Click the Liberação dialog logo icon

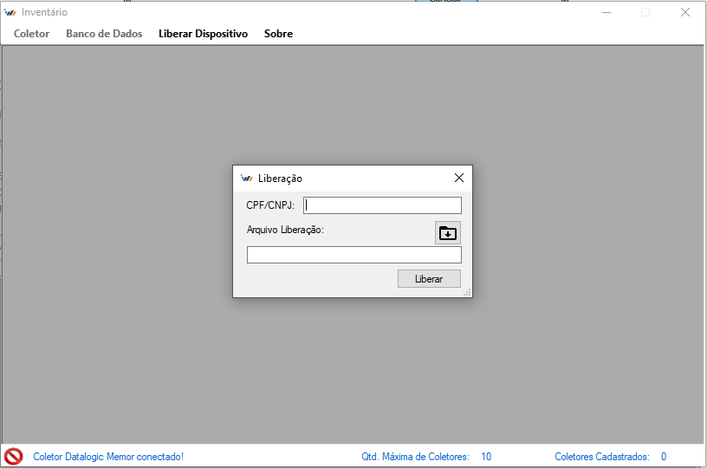click(x=246, y=179)
